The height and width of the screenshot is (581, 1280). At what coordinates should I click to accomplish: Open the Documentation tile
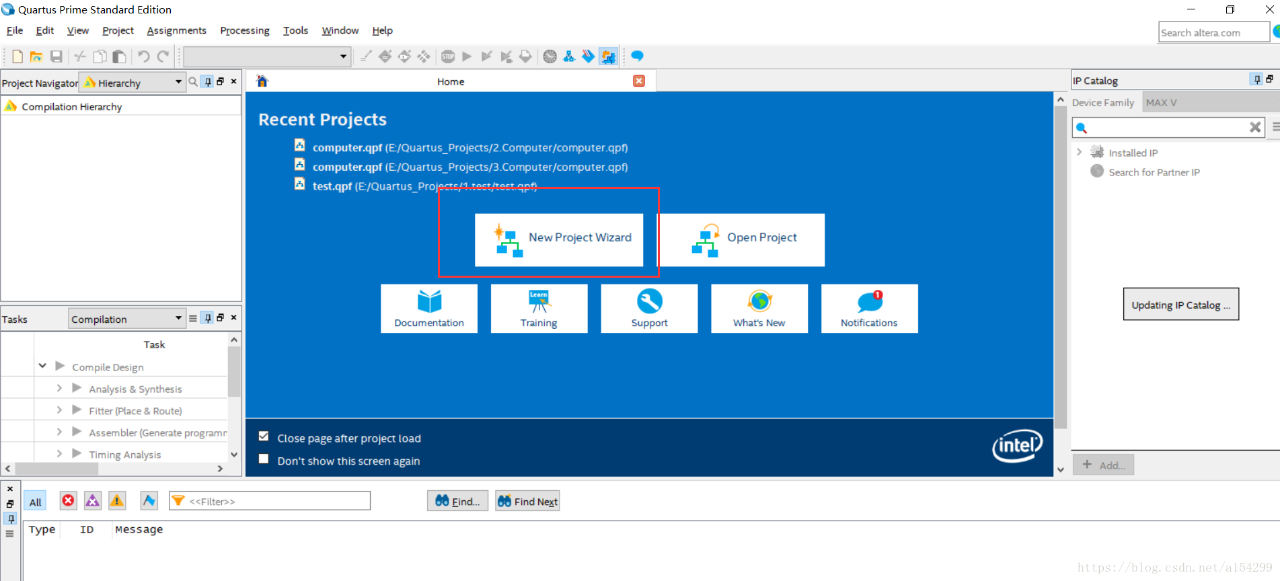[429, 309]
